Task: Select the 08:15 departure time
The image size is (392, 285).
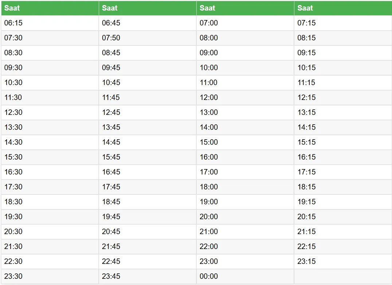Action: tap(306, 38)
